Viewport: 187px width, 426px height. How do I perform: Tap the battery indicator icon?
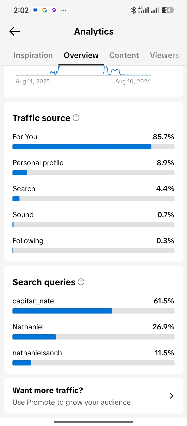tap(168, 10)
